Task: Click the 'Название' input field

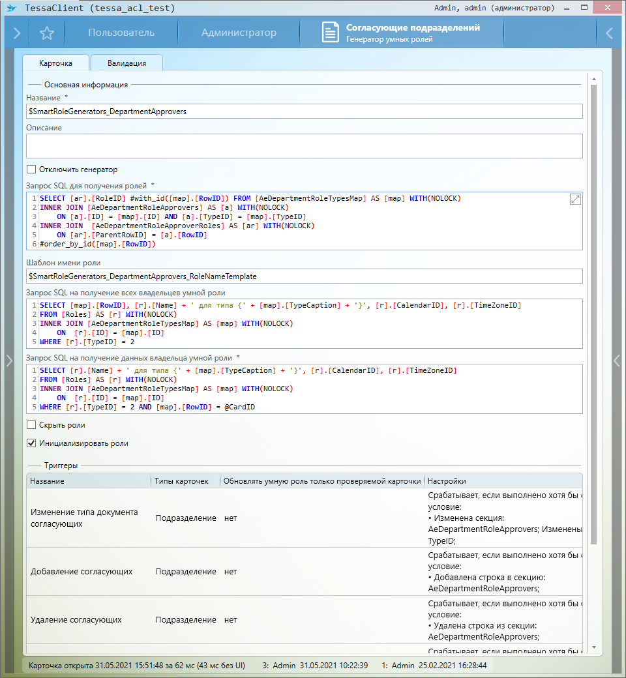Action: pyautogui.click(x=304, y=111)
